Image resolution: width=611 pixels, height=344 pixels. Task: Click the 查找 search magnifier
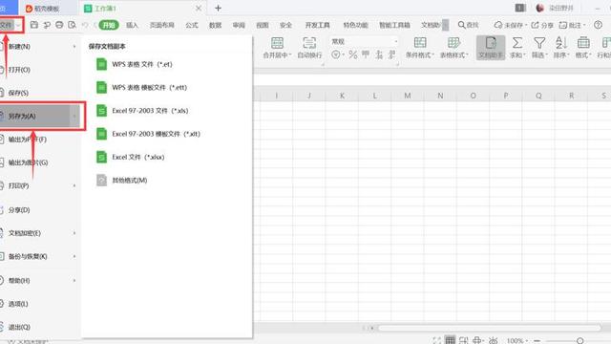click(x=461, y=25)
